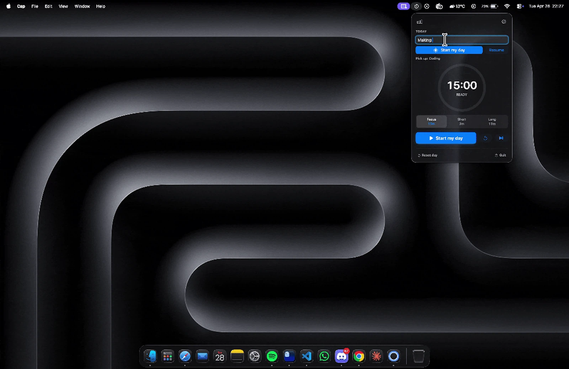
Task: Open the Edit menu
Action: pos(48,6)
